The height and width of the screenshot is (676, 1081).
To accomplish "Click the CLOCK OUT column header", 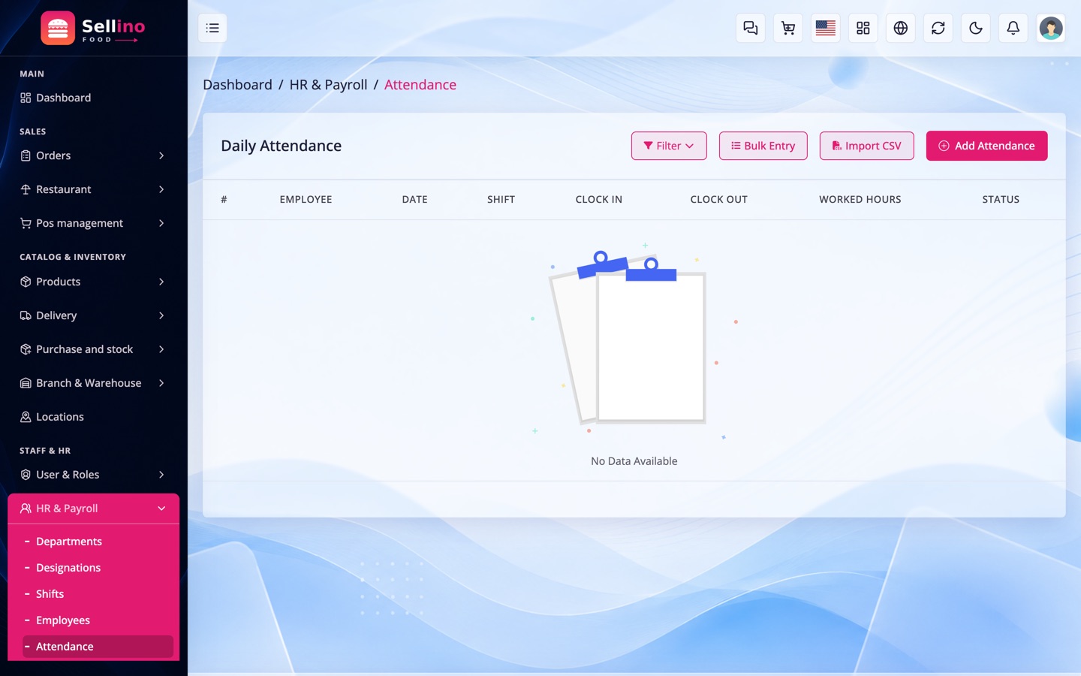I will pyautogui.click(x=718, y=200).
